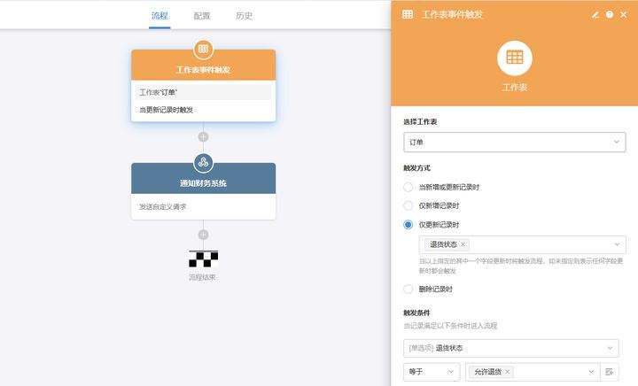
Task: Add a node after 通知财务系统
Action: click(203, 235)
